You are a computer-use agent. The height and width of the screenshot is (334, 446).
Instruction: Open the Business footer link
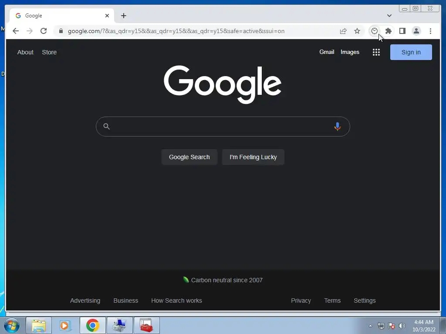click(126, 301)
